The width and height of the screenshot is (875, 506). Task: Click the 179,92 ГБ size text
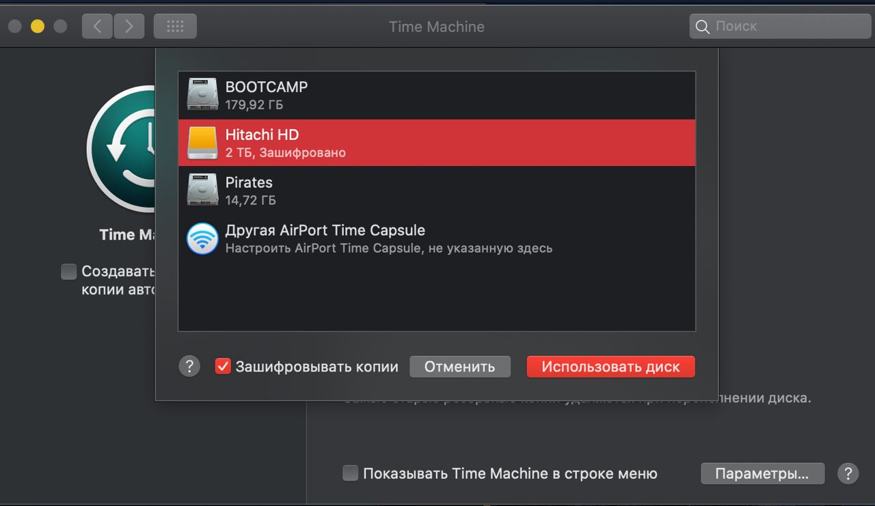[254, 105]
